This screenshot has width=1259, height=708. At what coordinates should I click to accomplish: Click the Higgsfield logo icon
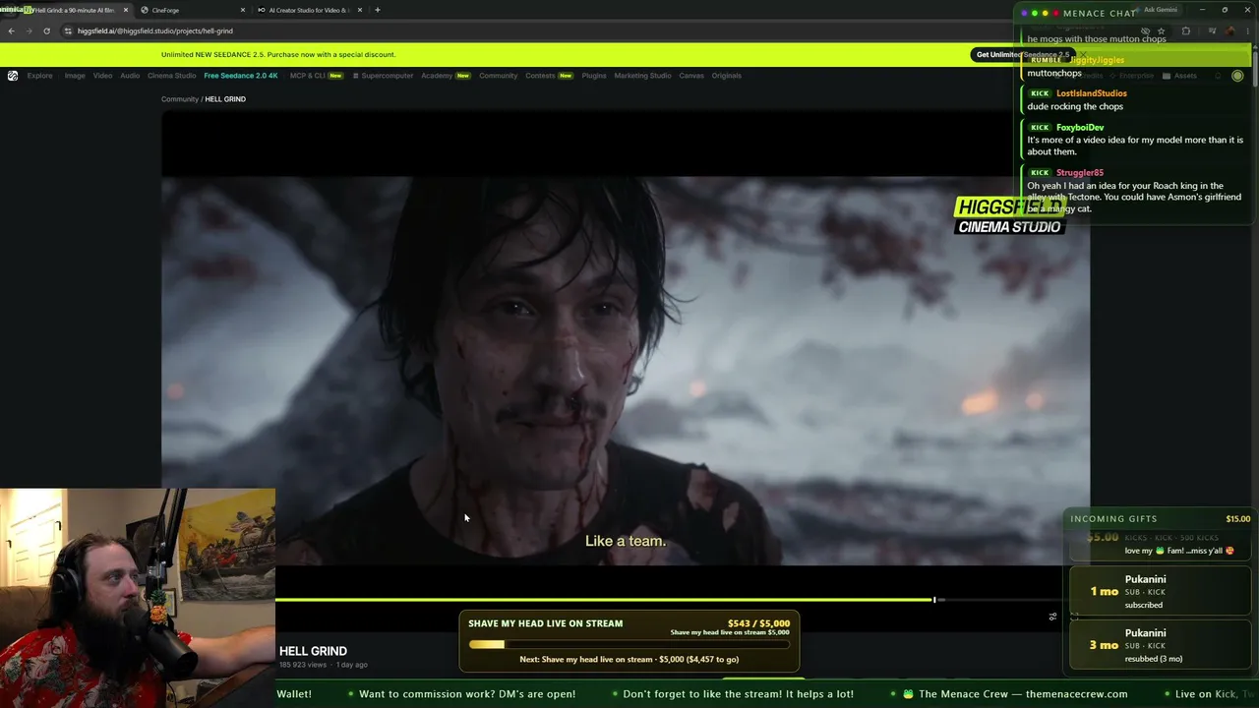coord(13,76)
